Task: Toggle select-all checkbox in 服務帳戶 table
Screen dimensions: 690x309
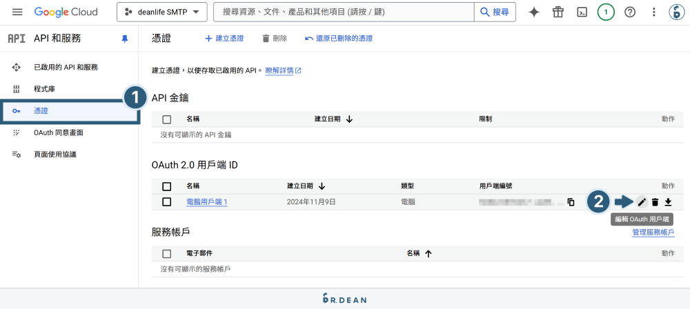Action: [167, 254]
